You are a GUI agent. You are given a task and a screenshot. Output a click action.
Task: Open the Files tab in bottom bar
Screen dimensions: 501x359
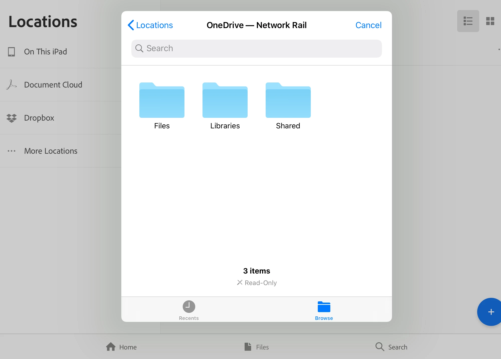click(257, 347)
